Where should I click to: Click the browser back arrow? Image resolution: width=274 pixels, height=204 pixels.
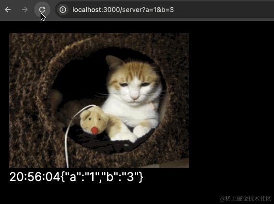(x=8, y=10)
